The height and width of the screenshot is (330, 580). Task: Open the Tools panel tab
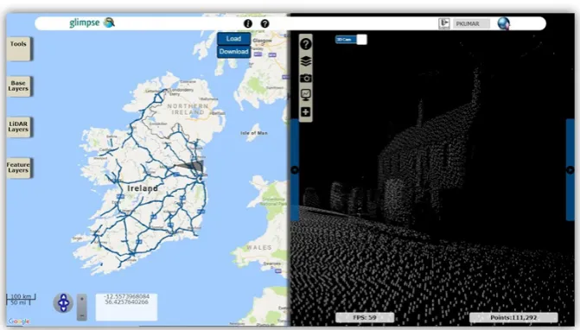coord(18,48)
